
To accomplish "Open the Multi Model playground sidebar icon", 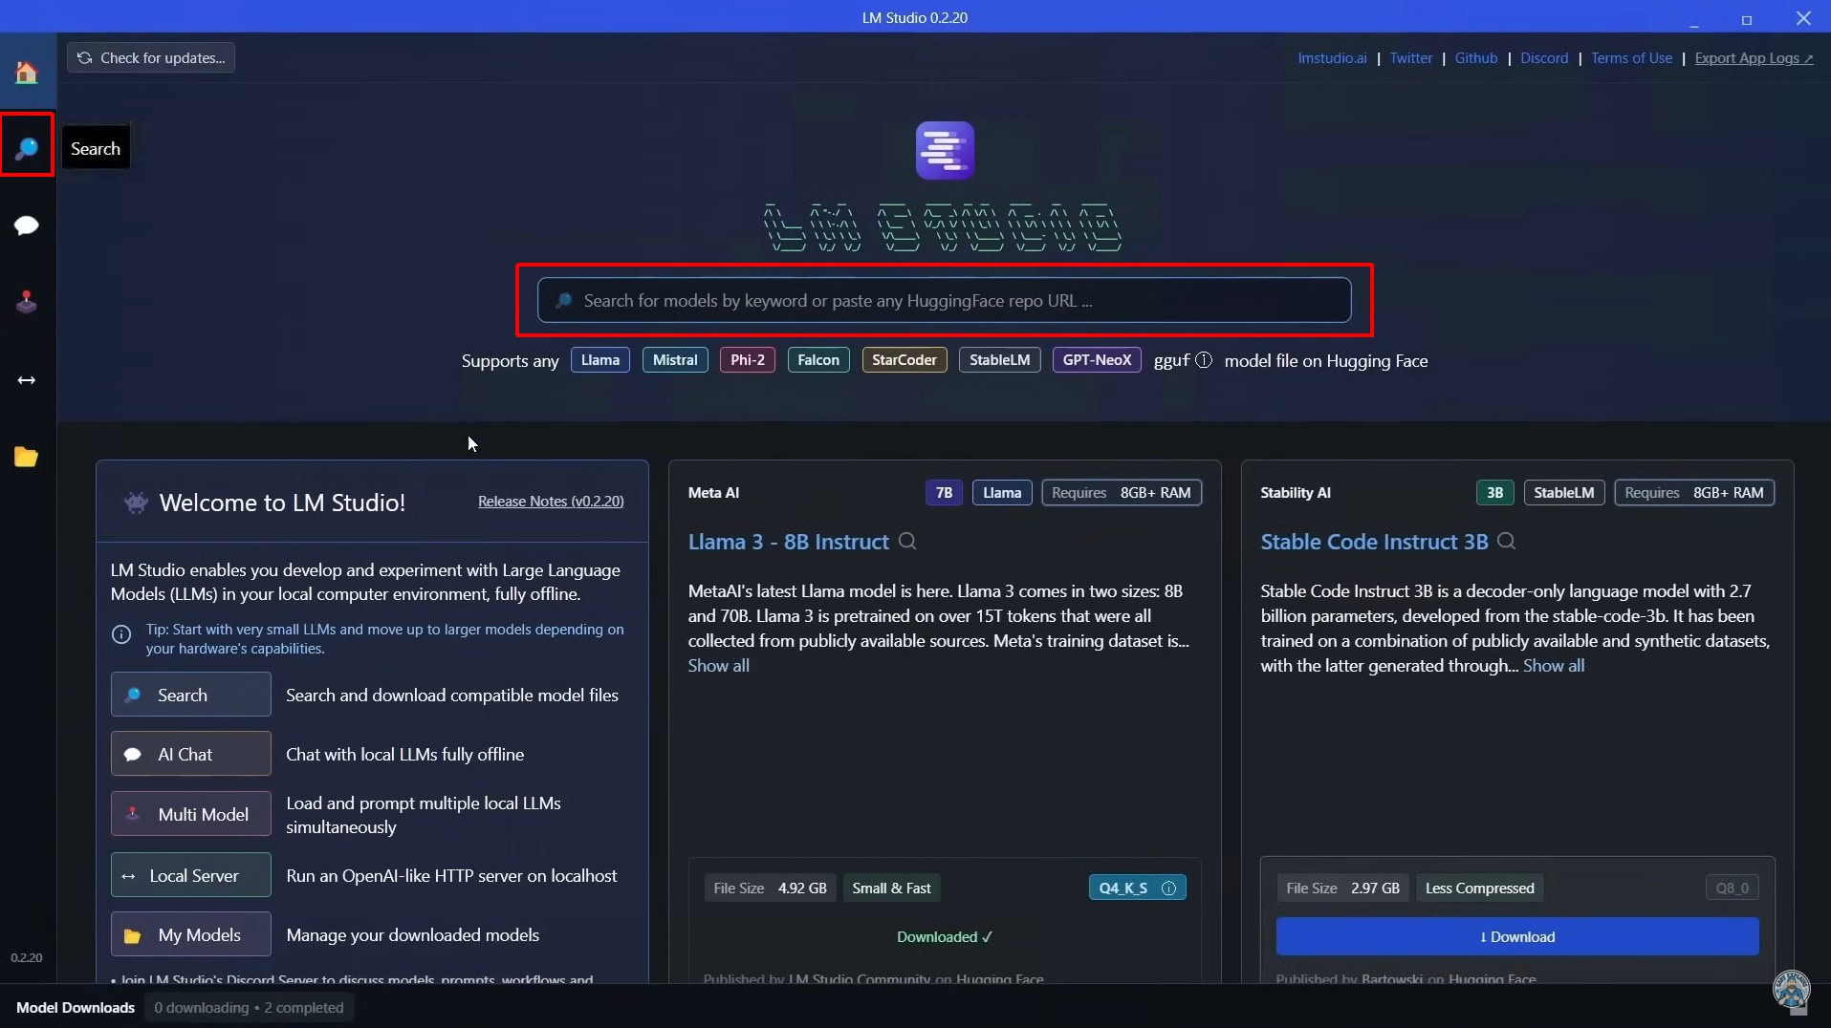I will tap(27, 303).
